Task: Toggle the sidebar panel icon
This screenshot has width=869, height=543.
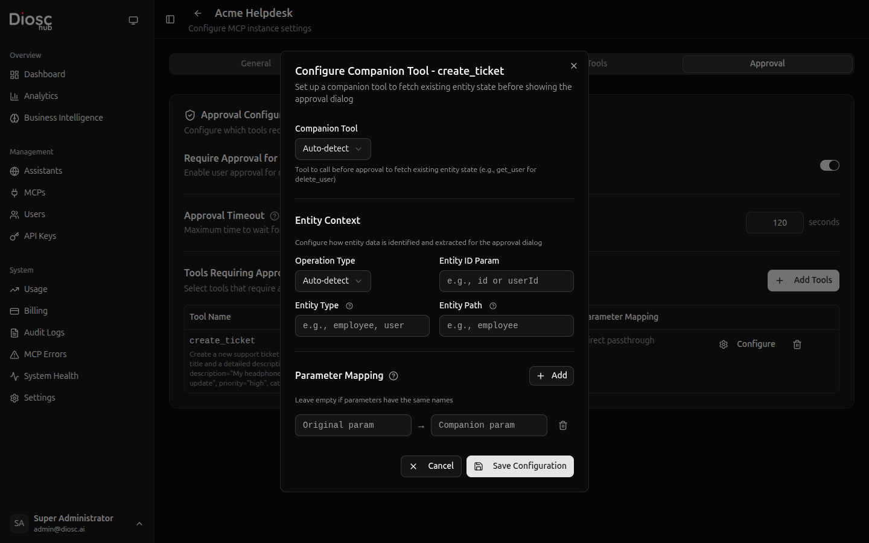Action: (170, 19)
